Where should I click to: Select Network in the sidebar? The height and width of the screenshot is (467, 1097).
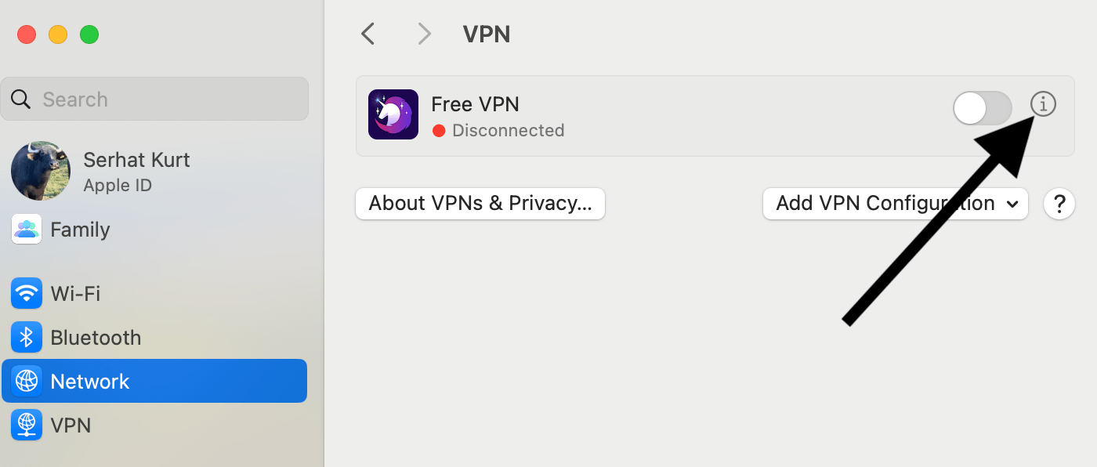[154, 381]
